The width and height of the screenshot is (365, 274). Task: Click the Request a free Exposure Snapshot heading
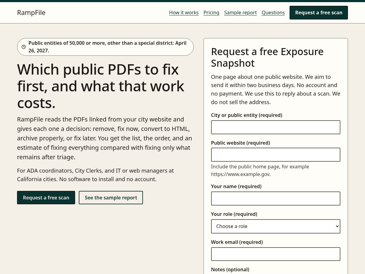point(267,57)
